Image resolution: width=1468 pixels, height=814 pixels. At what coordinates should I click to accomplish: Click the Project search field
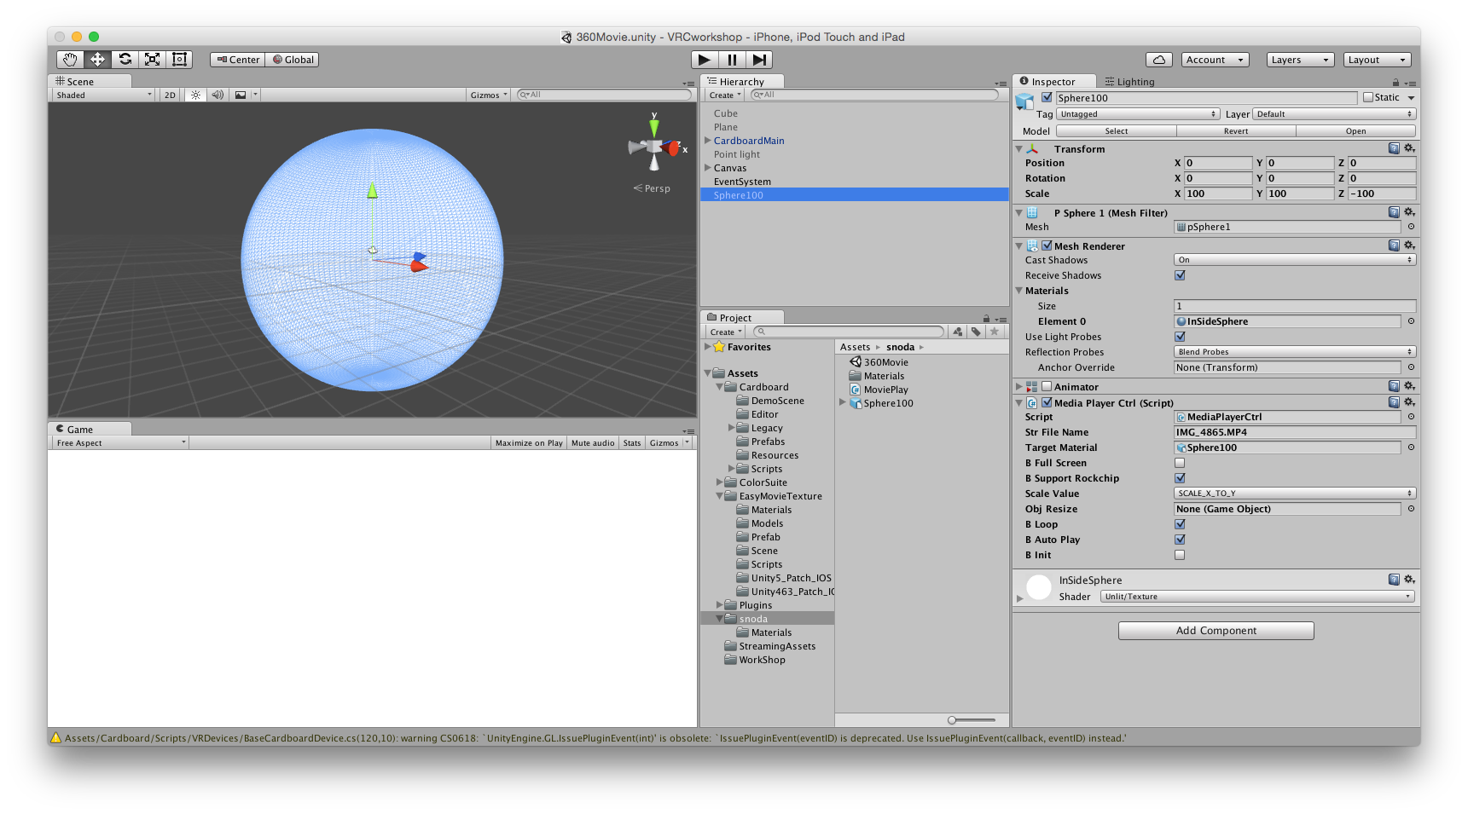click(x=848, y=332)
